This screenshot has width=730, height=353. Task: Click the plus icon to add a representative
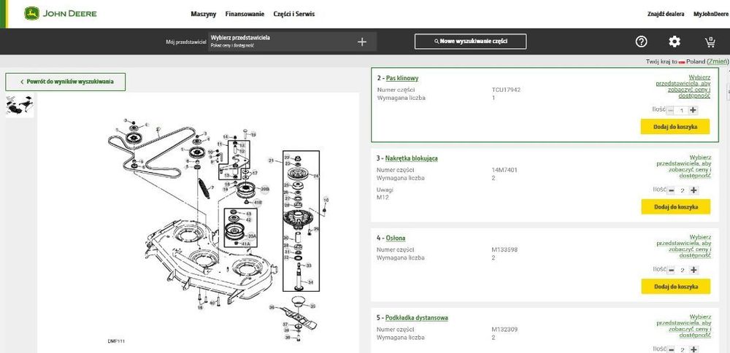[362, 42]
